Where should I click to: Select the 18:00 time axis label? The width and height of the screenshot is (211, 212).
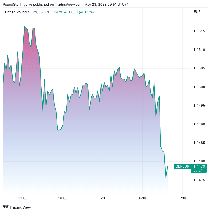point(63,198)
